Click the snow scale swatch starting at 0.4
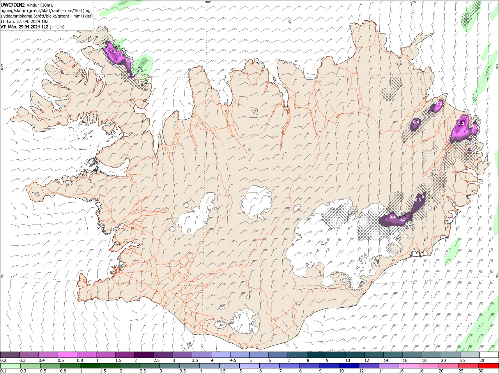Image resolution: width=499 pixels, height=374 pixels. click(x=48, y=355)
